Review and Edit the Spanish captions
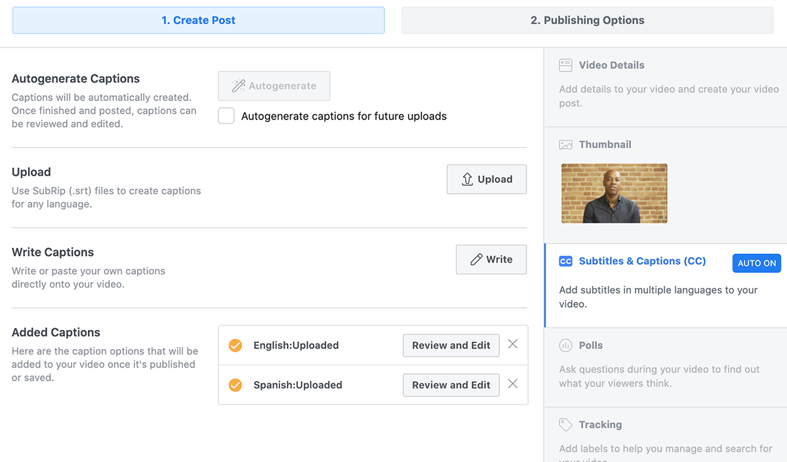787x462 pixels. coord(451,385)
